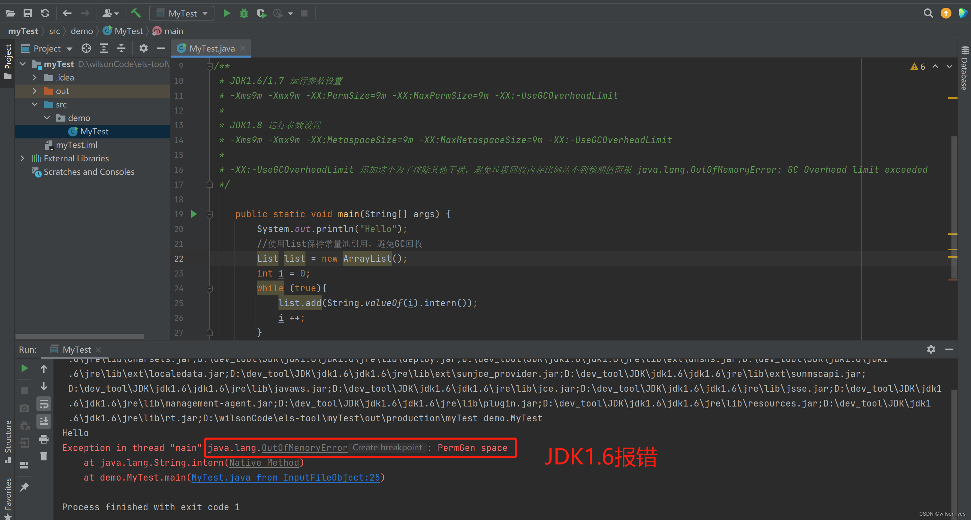The height and width of the screenshot is (520, 971).
Task: Pin the Run tab with the pin icon
Action: [x=24, y=486]
